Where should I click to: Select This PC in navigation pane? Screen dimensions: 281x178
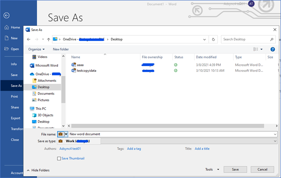[x=38, y=109]
